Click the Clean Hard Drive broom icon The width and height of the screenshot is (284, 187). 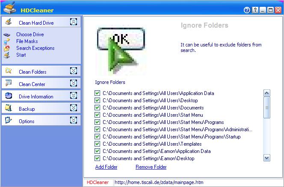click(8, 22)
